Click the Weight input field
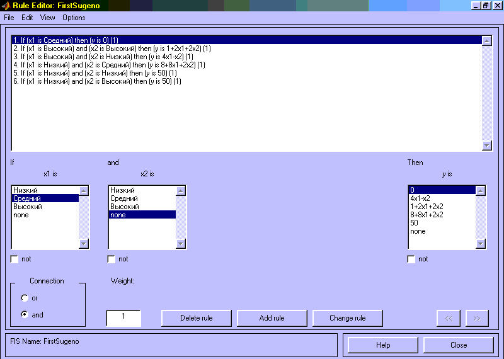The image size is (504, 359). [x=123, y=318]
